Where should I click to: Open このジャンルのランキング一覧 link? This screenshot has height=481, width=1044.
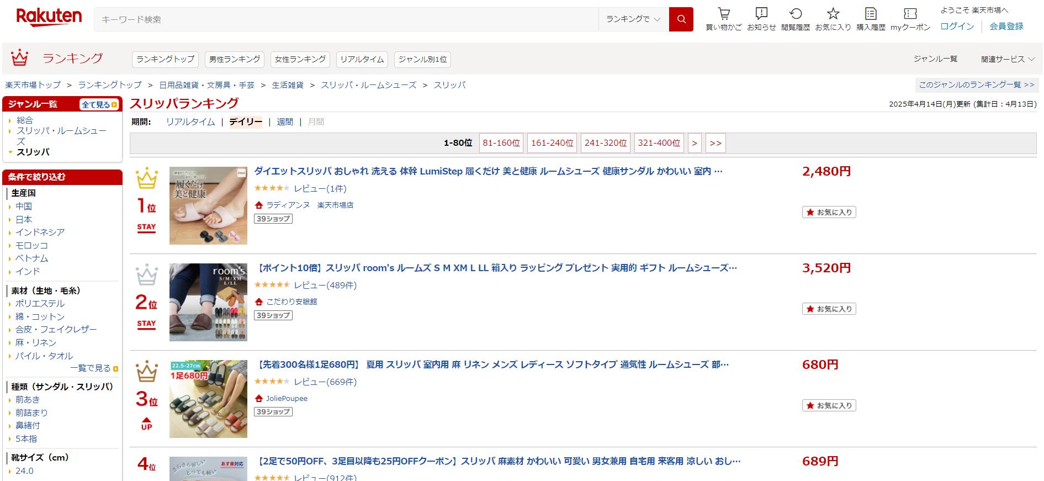click(977, 85)
